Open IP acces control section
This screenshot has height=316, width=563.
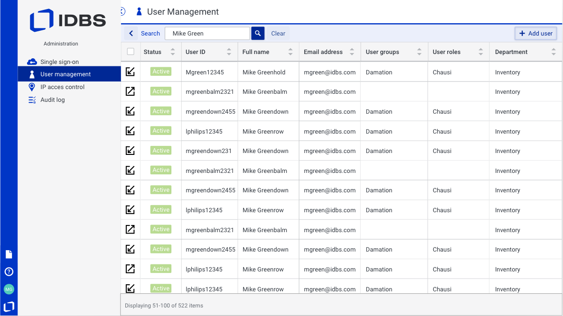[x=62, y=87]
